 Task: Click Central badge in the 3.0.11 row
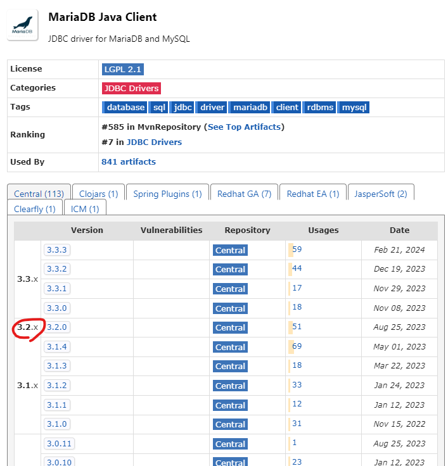[230, 444]
